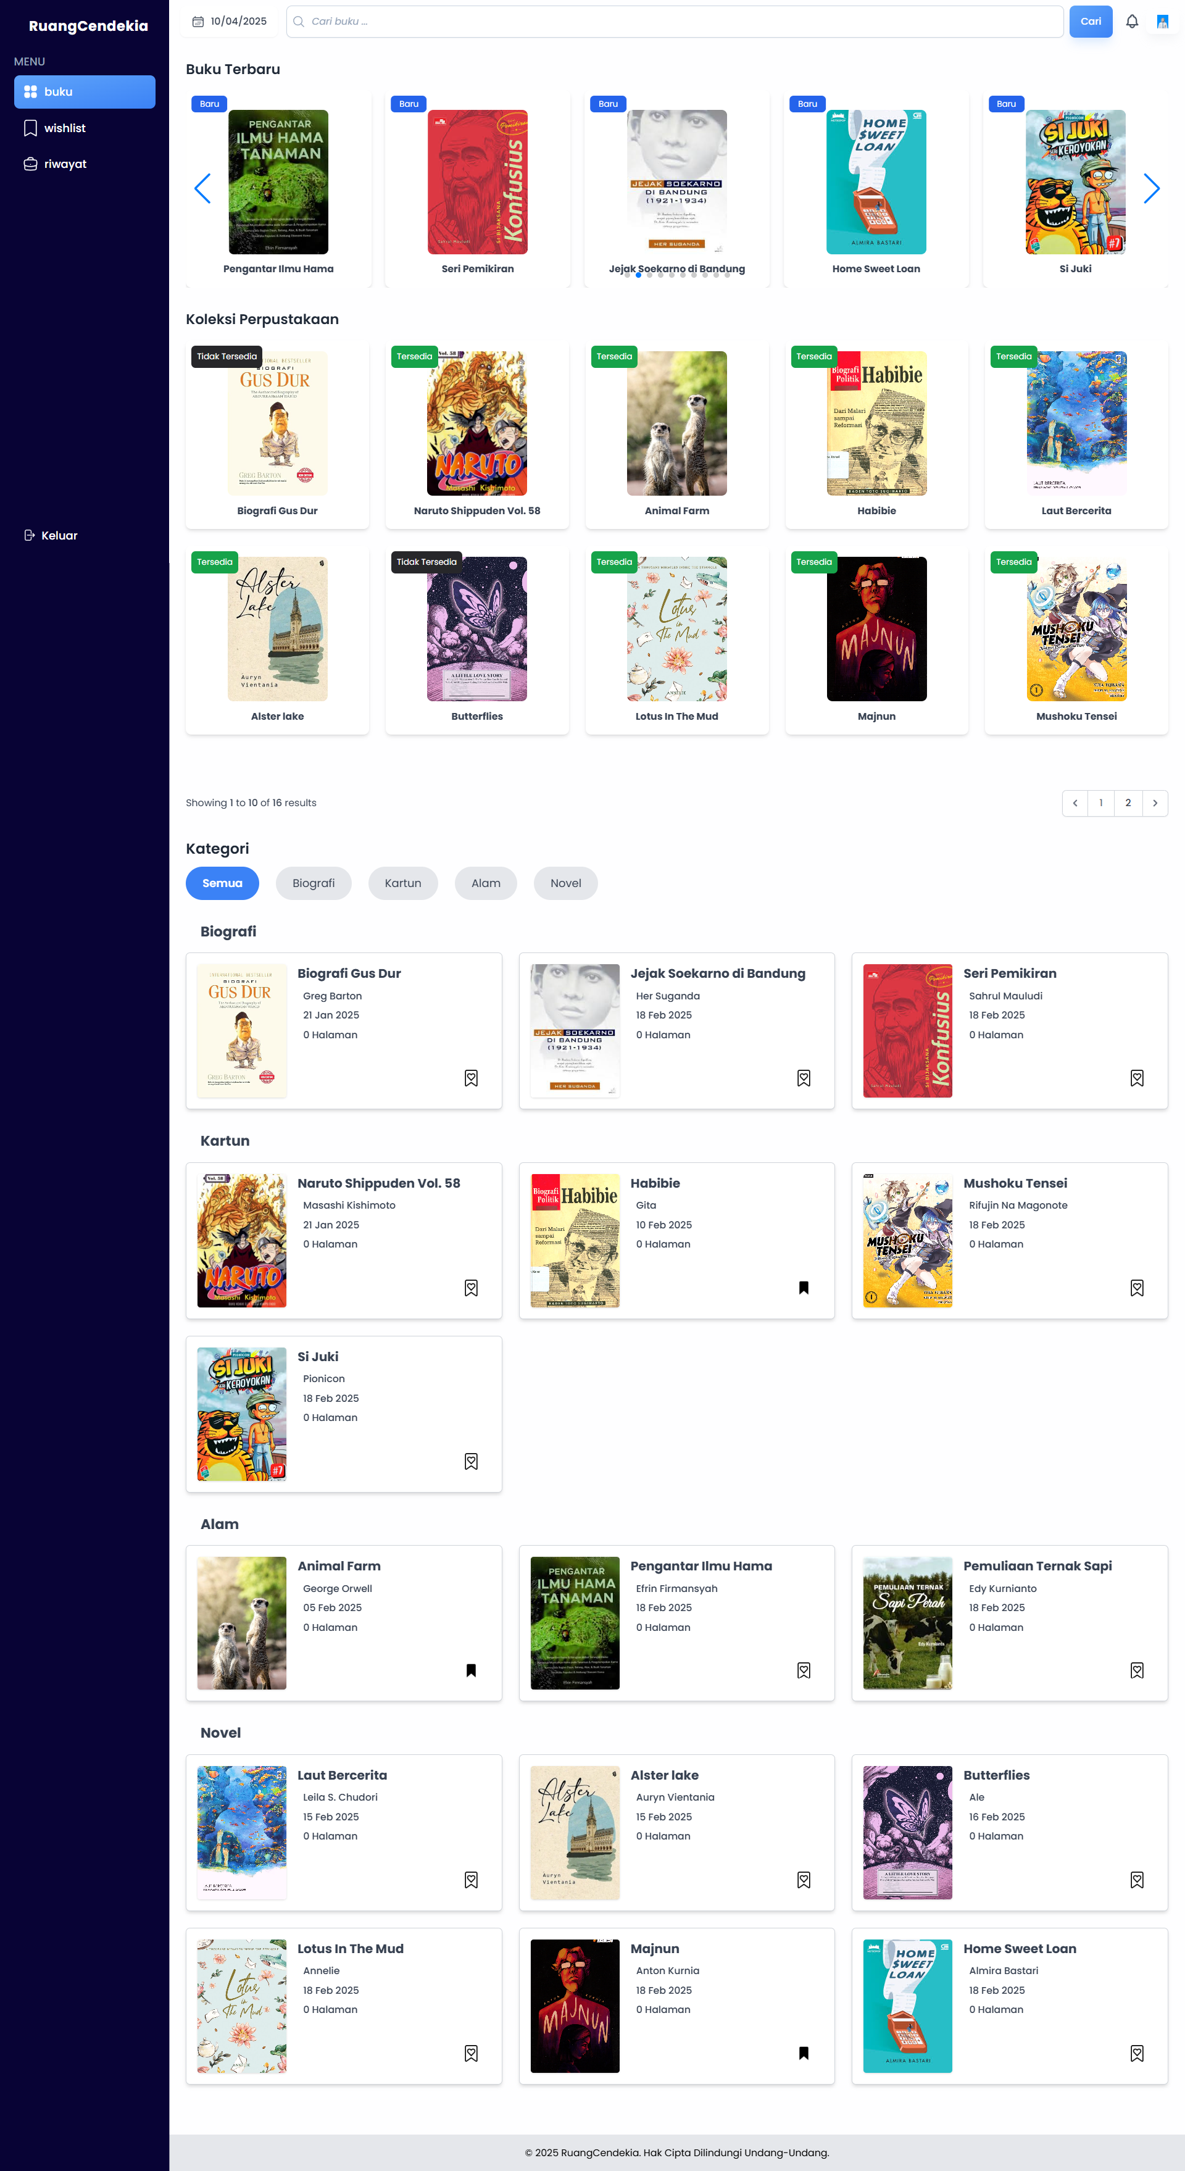The height and width of the screenshot is (2171, 1185).
Task: Show next books with carousel right arrow
Action: tap(1151, 189)
